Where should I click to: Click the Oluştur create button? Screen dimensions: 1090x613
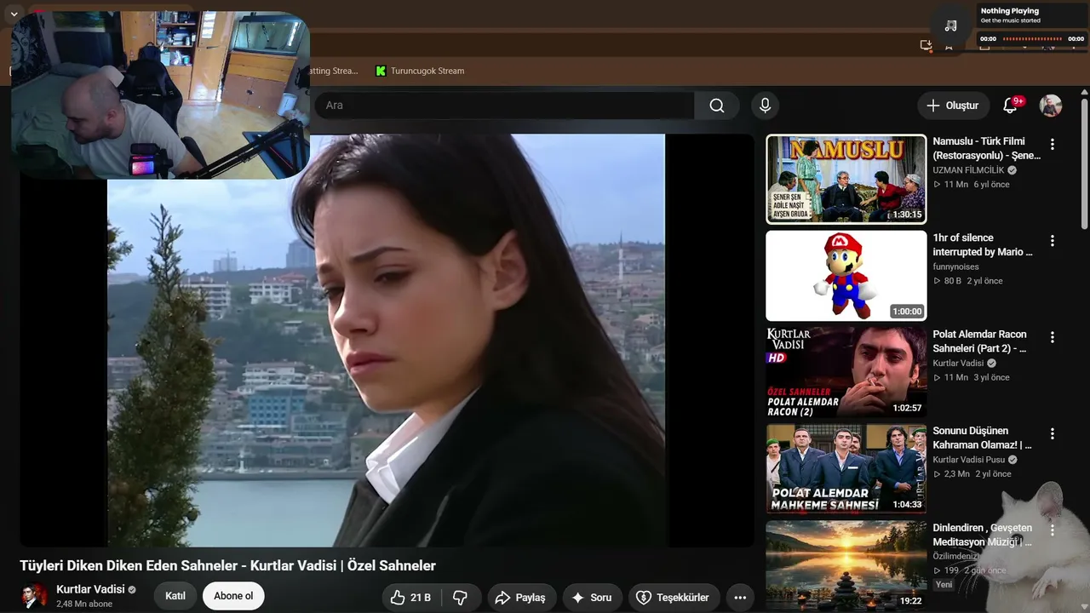click(x=953, y=106)
